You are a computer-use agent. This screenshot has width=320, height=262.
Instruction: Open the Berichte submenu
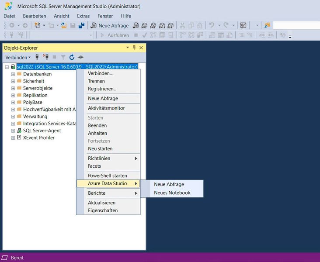pos(108,193)
